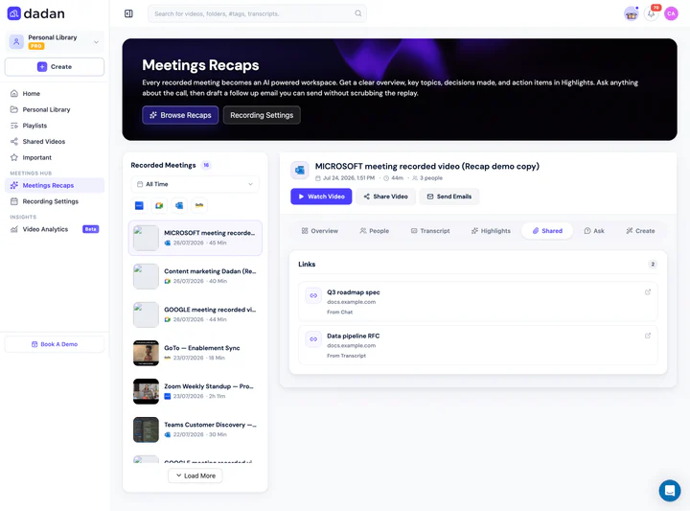690x511 pixels.
Task: Click the dadan logo icon
Action: coord(14,13)
